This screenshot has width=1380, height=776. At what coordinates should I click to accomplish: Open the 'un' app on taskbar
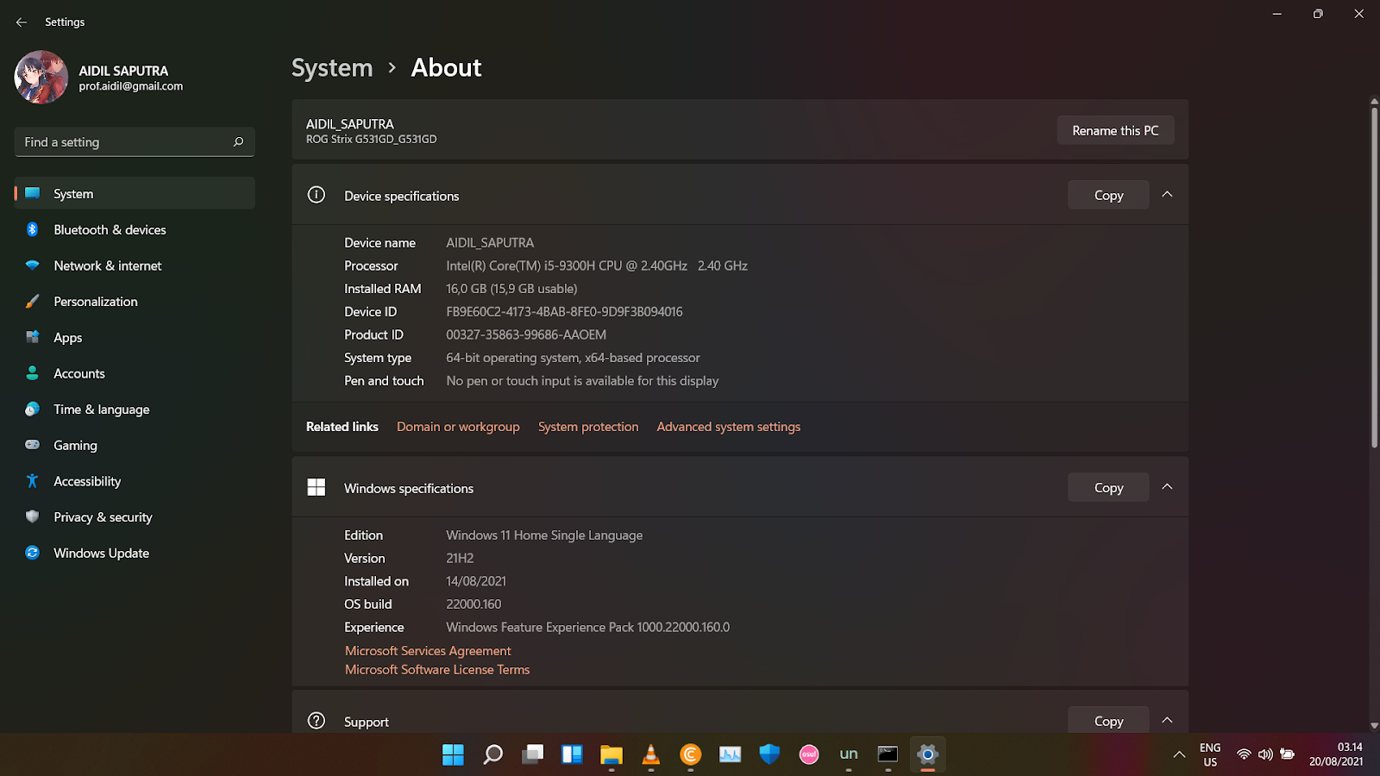point(849,754)
